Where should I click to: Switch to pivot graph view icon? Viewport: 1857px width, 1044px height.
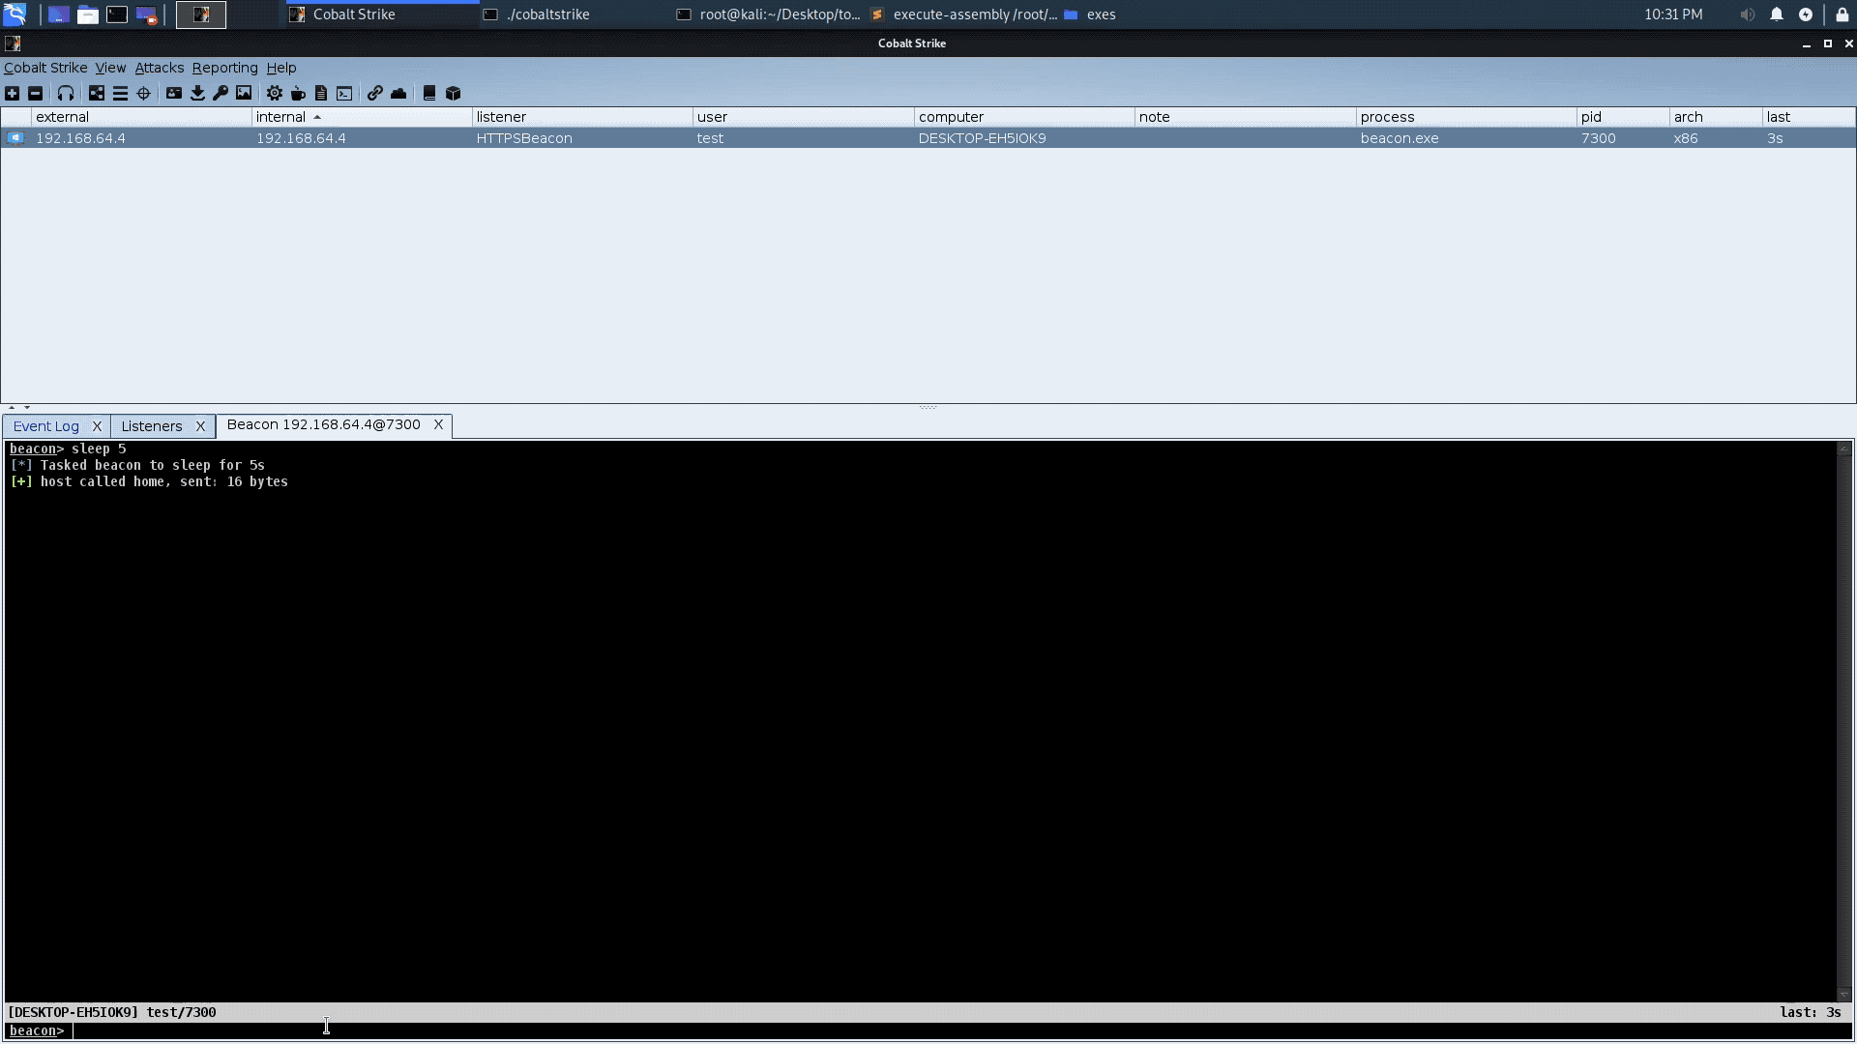(x=97, y=94)
